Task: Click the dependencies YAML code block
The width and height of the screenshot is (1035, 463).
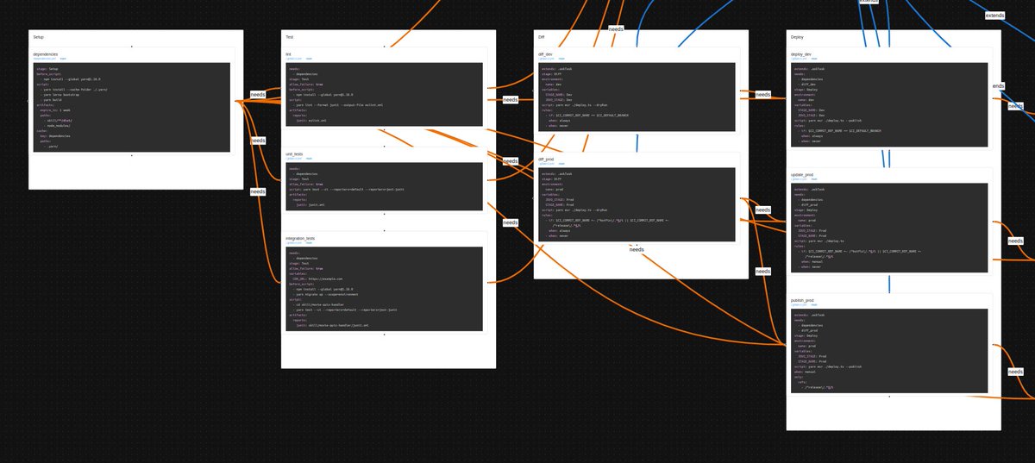Action: (x=132, y=108)
